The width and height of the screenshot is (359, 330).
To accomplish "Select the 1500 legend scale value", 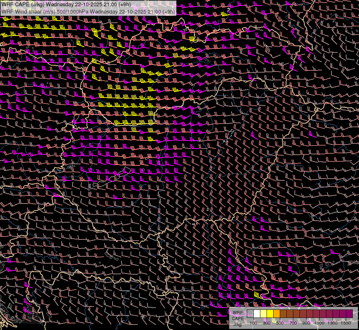I will [x=346, y=323].
